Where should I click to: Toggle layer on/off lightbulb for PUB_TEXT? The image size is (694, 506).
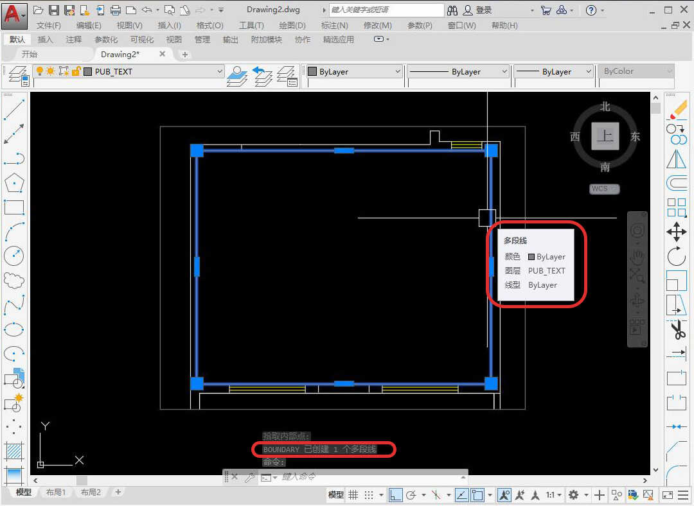click(40, 71)
